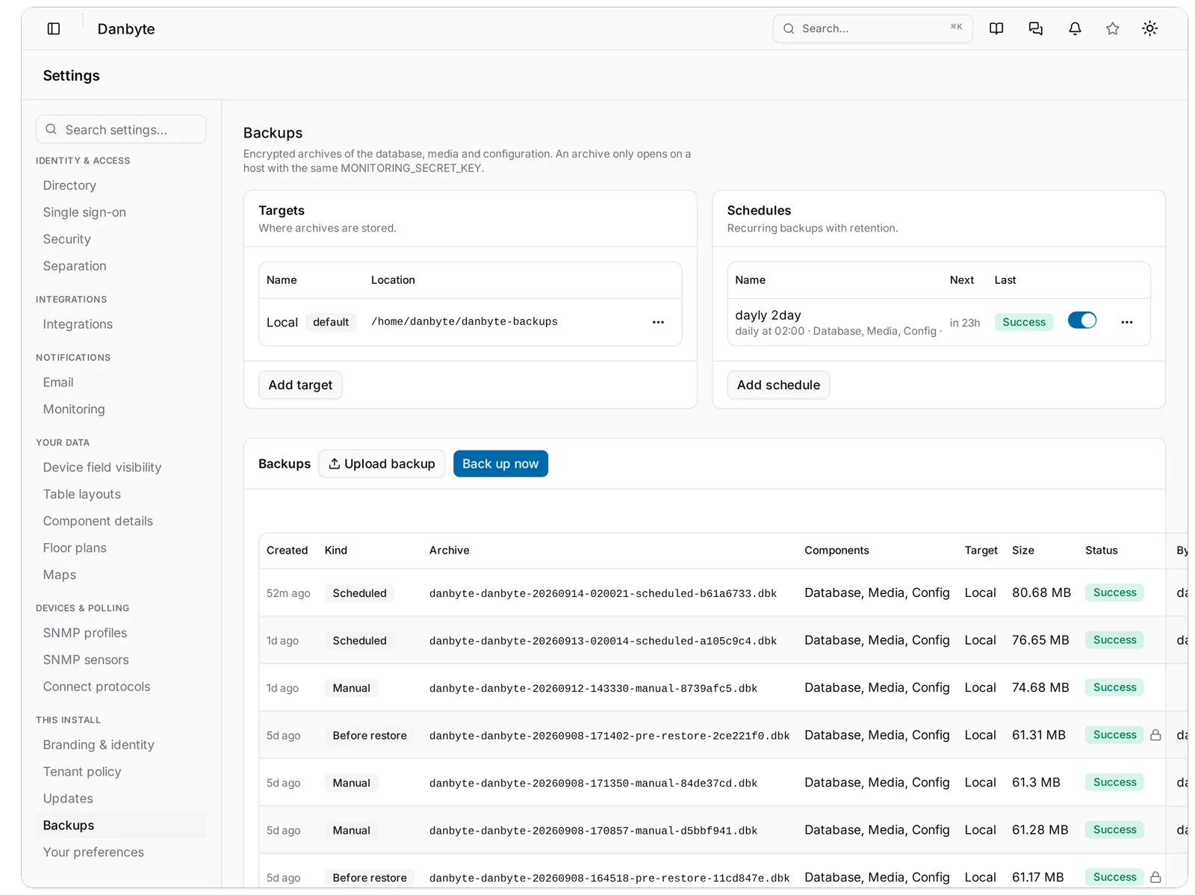Viewport: 1195px width, 895px height.
Task: Click the Archive column header
Action: pos(450,551)
